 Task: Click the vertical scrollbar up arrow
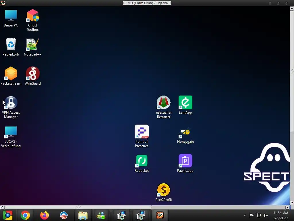coord(292,8)
